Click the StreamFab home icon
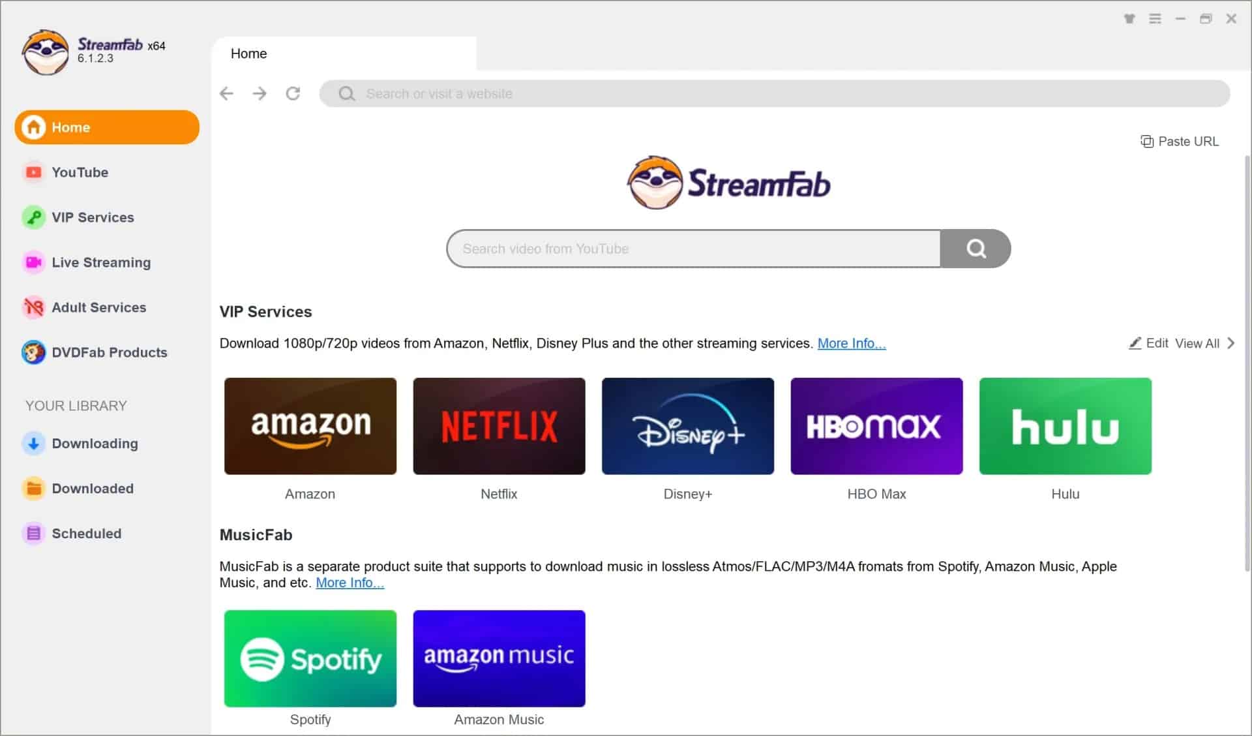This screenshot has width=1252, height=736. (33, 127)
